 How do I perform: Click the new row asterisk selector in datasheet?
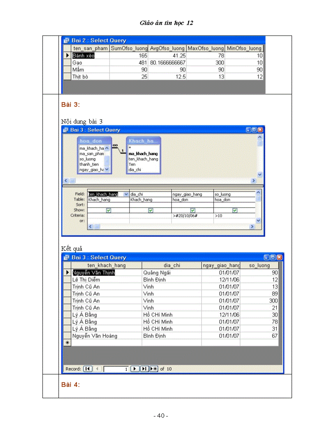point(67,342)
